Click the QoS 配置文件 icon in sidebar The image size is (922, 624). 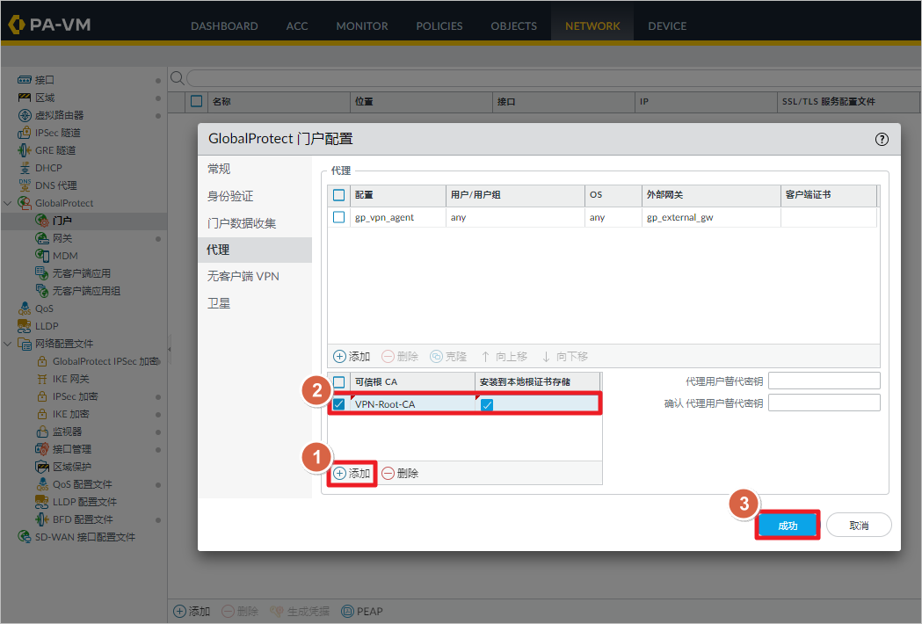click(41, 484)
